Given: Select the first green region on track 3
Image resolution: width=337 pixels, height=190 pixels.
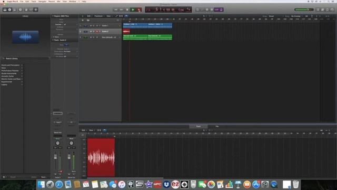Looking at the screenshot, I should click(135, 37).
